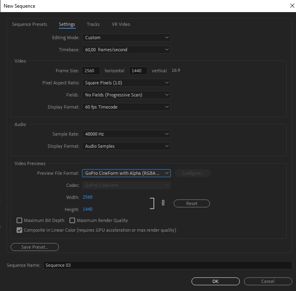Switch to the Tracks tab
This screenshot has width=296, height=291.
93,24
